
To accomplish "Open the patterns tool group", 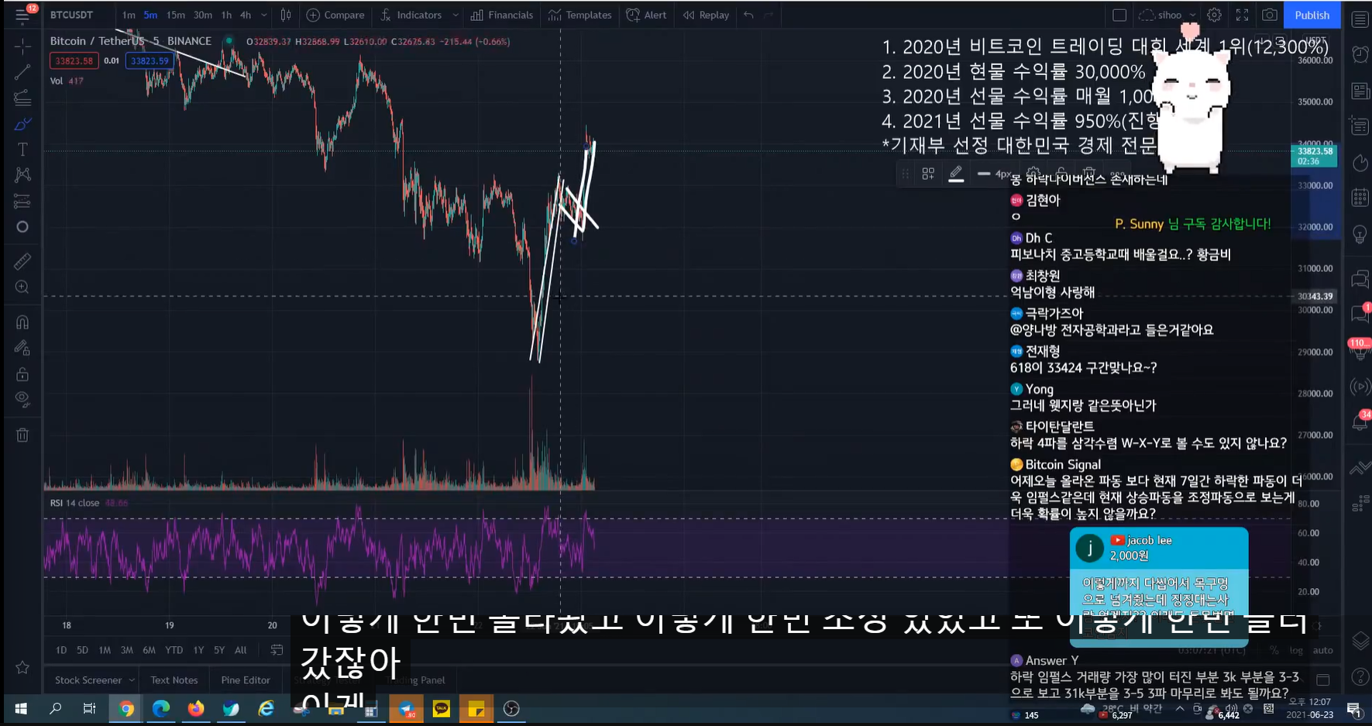I will 22,175.
